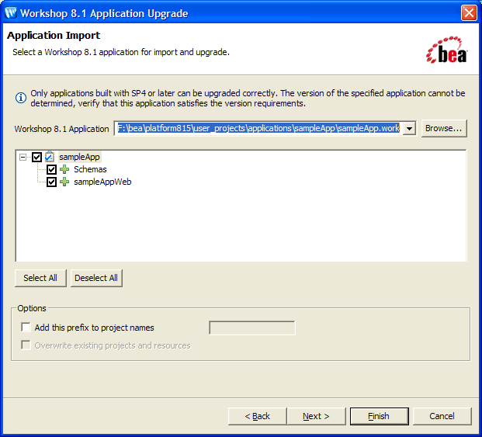Uncheck the sampleAppWeb checkbox
482x437 pixels.
pos(52,182)
